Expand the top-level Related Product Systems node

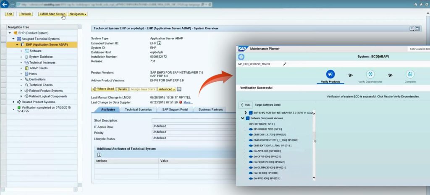[x=14, y=102]
